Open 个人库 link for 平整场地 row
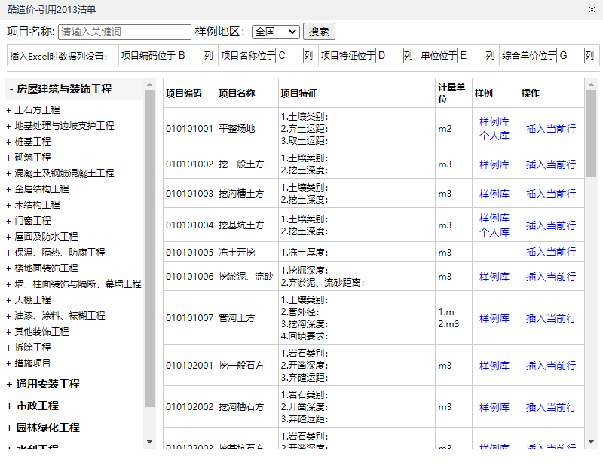The image size is (603, 472). pyautogui.click(x=494, y=136)
